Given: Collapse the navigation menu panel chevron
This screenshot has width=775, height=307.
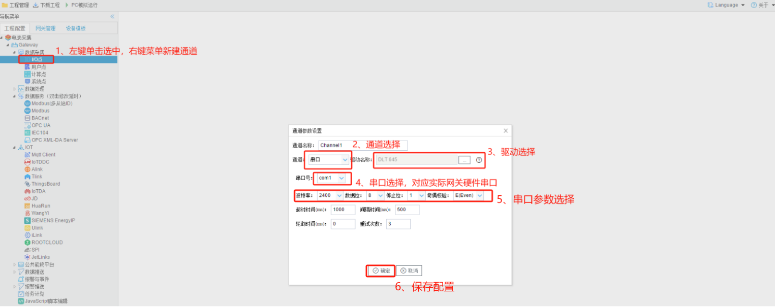Looking at the screenshot, I should 112,17.
